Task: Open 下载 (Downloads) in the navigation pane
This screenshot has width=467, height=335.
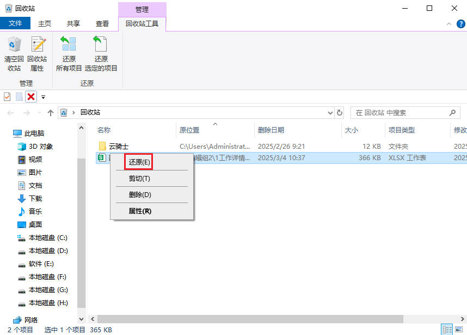Action: click(30, 198)
